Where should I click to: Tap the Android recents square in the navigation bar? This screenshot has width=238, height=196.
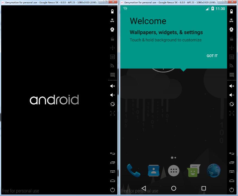tap(204, 188)
